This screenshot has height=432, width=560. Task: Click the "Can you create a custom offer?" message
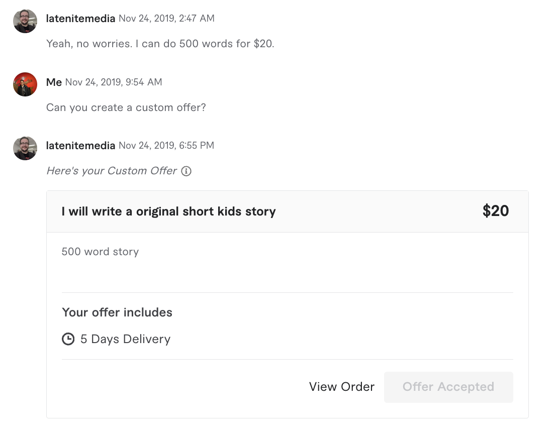(x=126, y=107)
